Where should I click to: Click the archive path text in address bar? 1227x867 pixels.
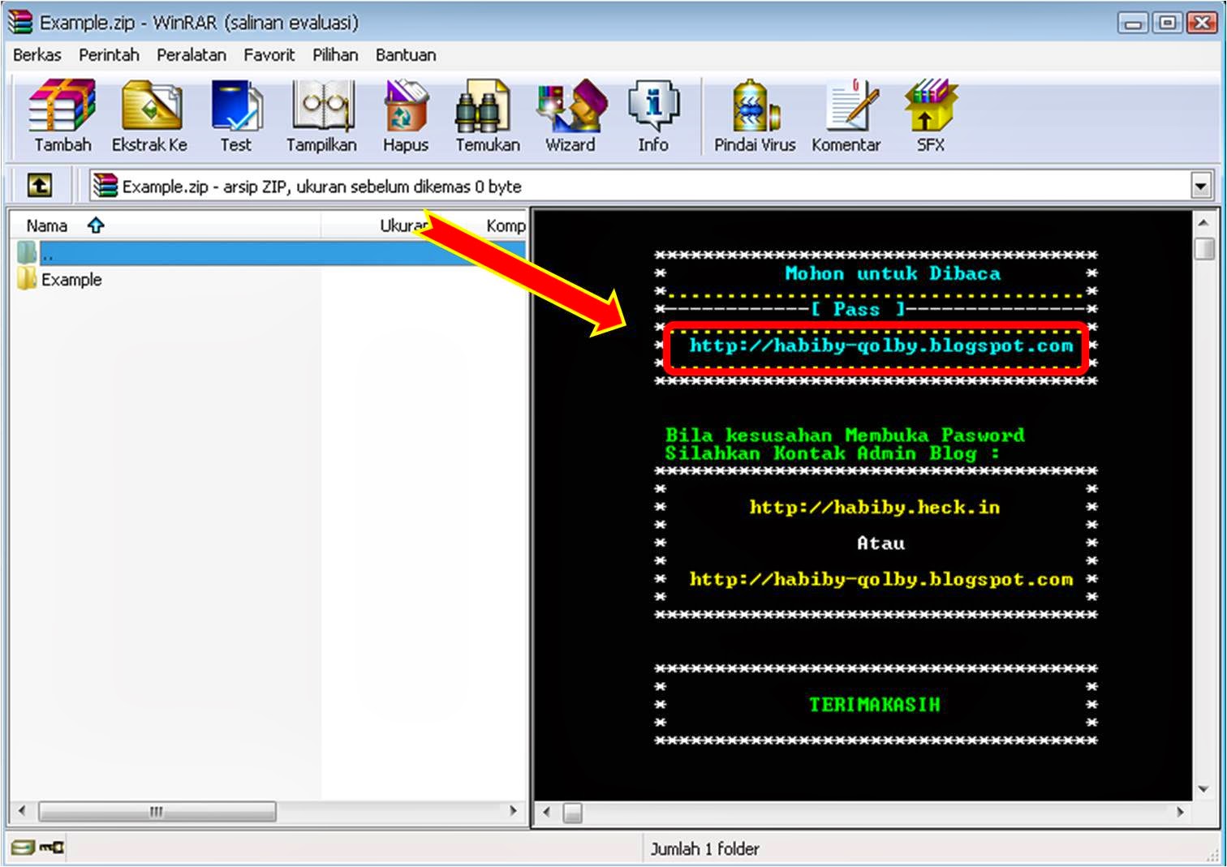[x=322, y=187]
